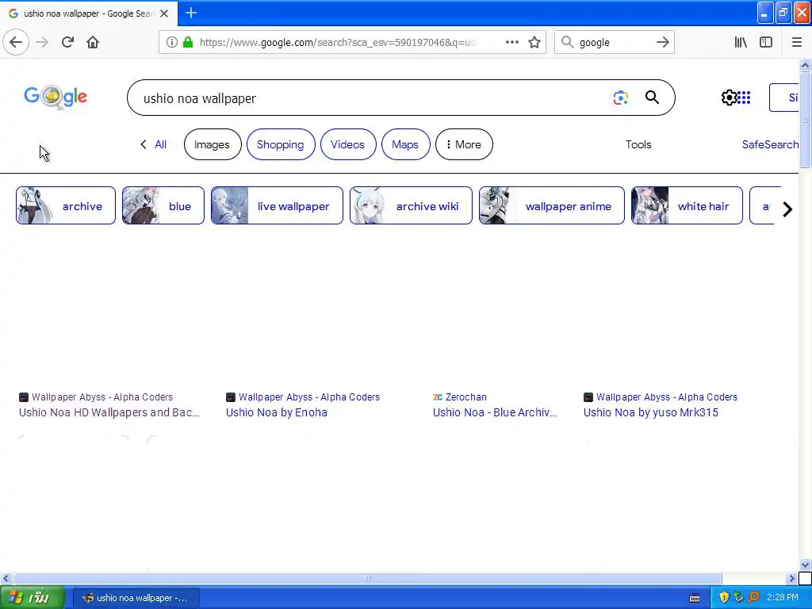This screenshot has height=609, width=812.
Task: Choose the archive wiki chip
Action: coord(412,205)
